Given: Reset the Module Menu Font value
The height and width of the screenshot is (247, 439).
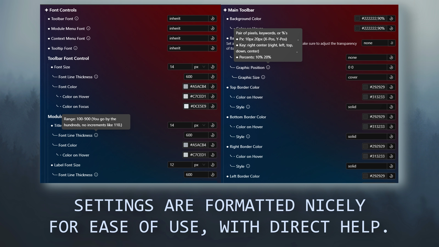Looking at the screenshot, I should tap(213, 29).
